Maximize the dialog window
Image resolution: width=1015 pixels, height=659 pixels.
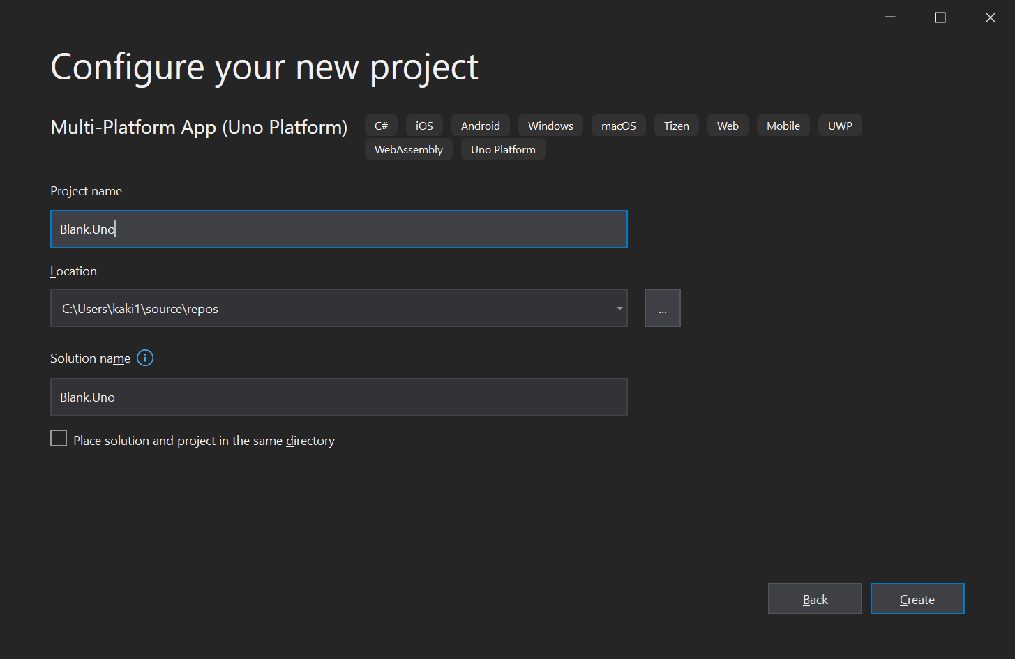940,17
